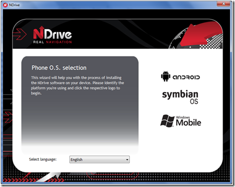The image size is (235, 187).
Task: Click the wizard description paragraph text
Action: pos(77,85)
